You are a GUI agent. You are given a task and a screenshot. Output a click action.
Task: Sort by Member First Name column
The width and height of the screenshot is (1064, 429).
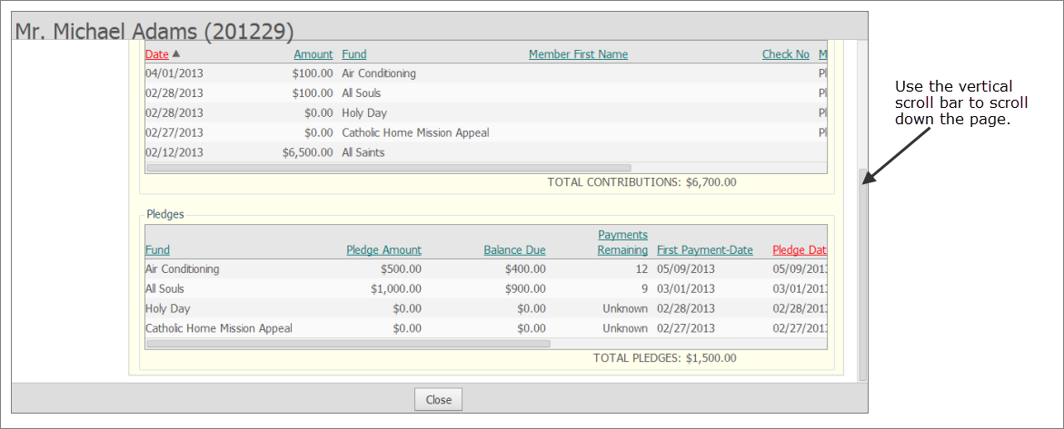point(578,54)
